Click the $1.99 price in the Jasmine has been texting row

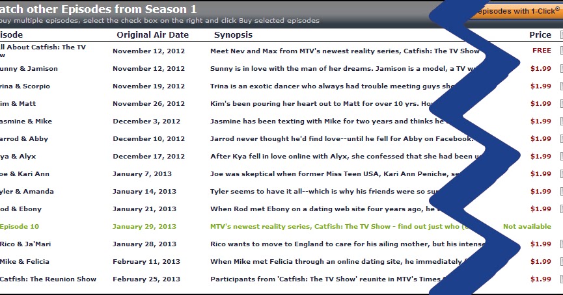[x=541, y=121]
